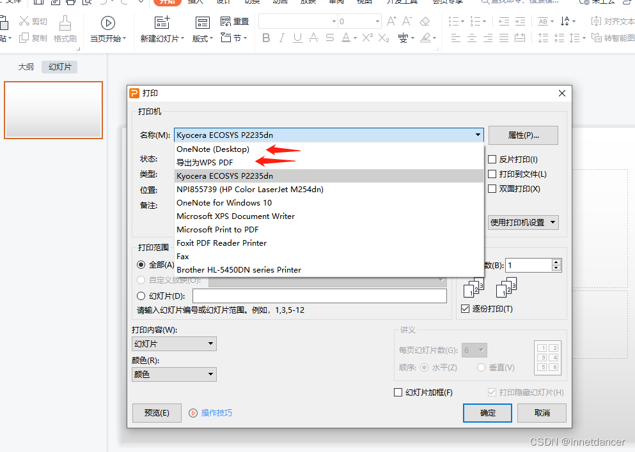Switch to 幻灯片 slides tab
This screenshot has height=452, width=635.
[x=59, y=66]
